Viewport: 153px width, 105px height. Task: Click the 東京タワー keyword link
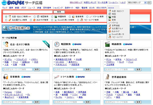coord(73,62)
